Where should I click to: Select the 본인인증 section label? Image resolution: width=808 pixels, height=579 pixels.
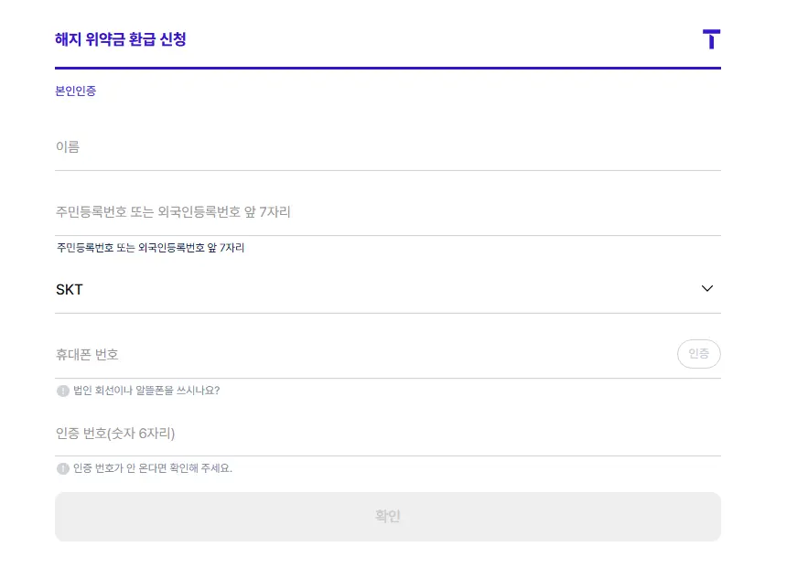[74, 91]
